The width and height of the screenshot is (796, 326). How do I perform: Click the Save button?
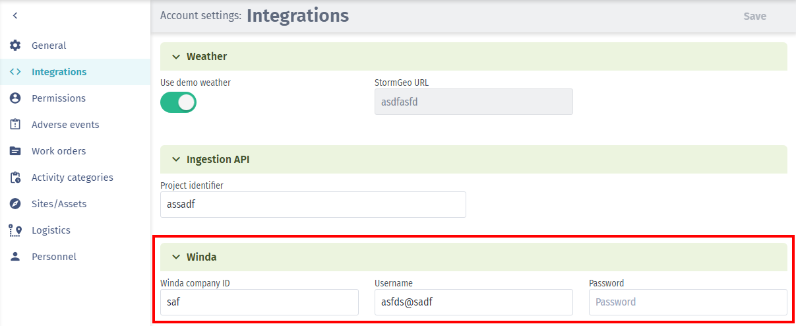coord(754,16)
